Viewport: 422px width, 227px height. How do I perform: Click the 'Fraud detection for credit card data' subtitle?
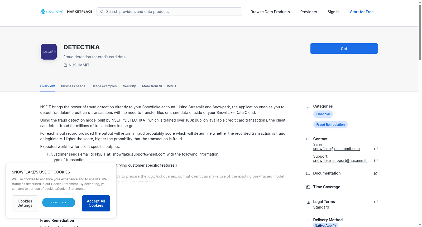94,57
